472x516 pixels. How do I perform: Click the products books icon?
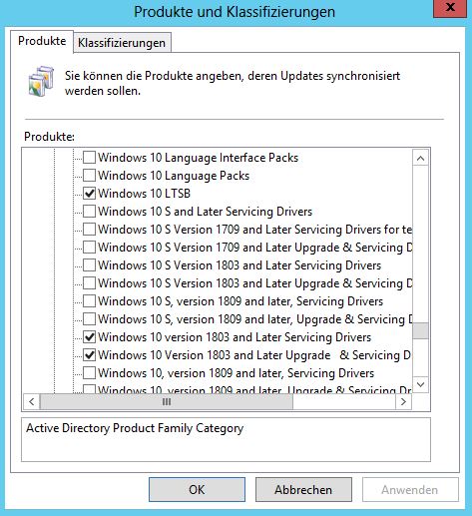(x=41, y=81)
